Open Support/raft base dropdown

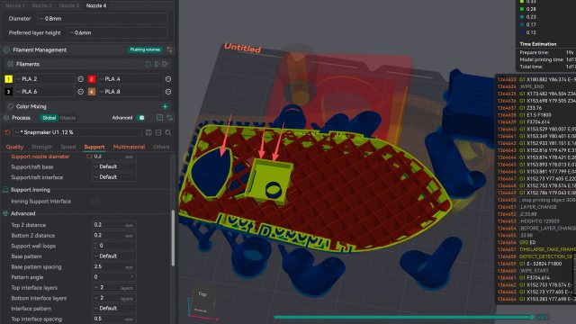coord(114,166)
